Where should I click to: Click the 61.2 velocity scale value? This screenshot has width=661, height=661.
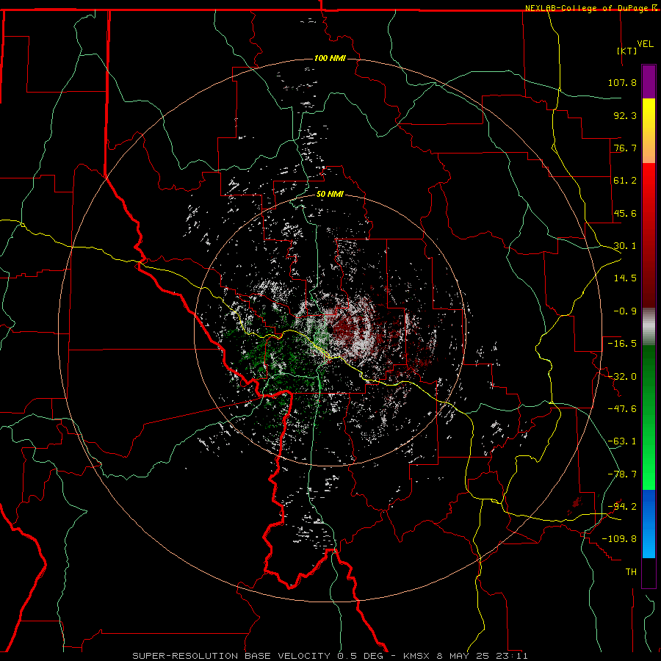(x=625, y=181)
